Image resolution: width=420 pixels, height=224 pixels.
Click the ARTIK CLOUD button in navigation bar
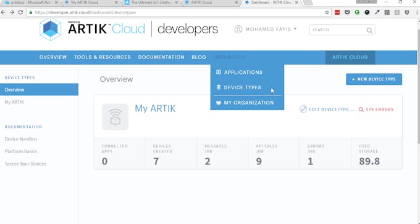[350, 57]
